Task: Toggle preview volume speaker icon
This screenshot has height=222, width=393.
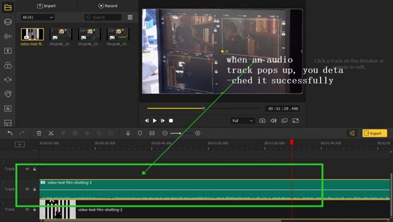Action: point(273,120)
